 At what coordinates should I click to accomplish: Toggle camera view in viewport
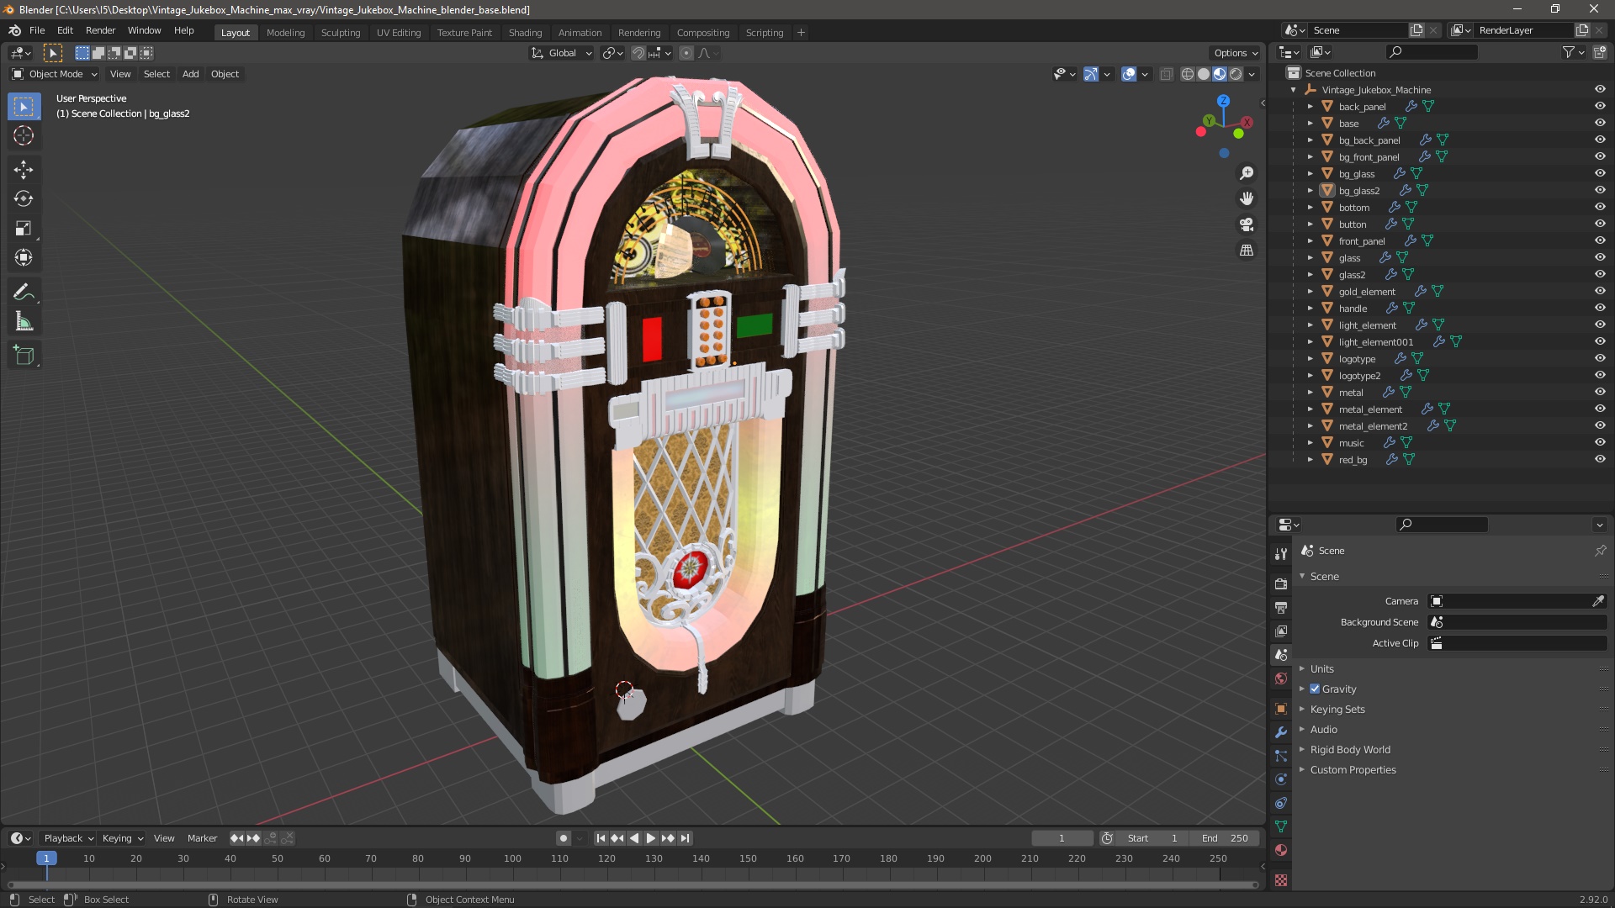tap(1247, 224)
